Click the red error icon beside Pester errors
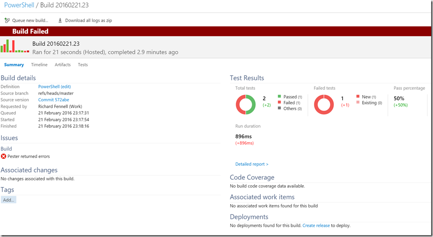 pyautogui.click(x=3, y=156)
